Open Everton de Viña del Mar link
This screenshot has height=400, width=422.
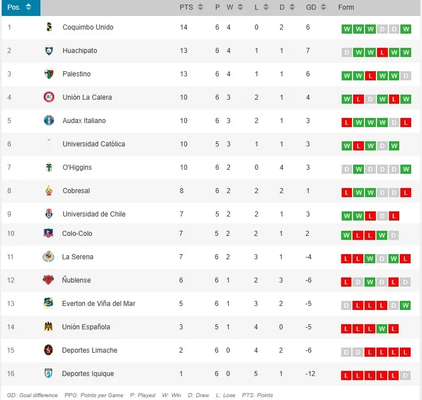pos(99,303)
